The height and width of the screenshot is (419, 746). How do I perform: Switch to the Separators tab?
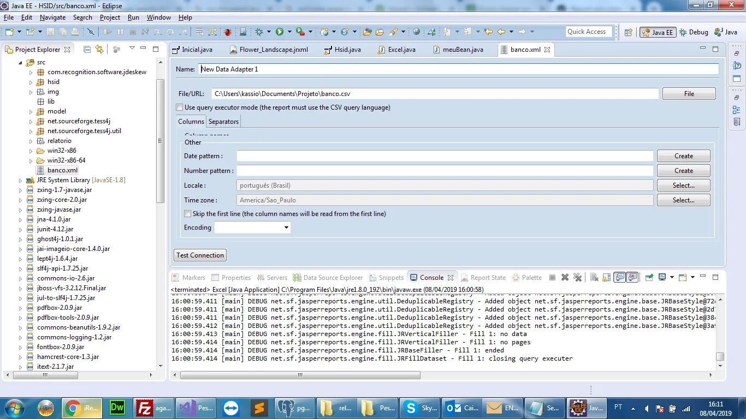pos(223,122)
